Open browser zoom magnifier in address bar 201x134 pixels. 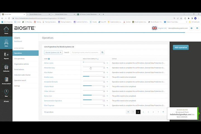tap(174, 18)
